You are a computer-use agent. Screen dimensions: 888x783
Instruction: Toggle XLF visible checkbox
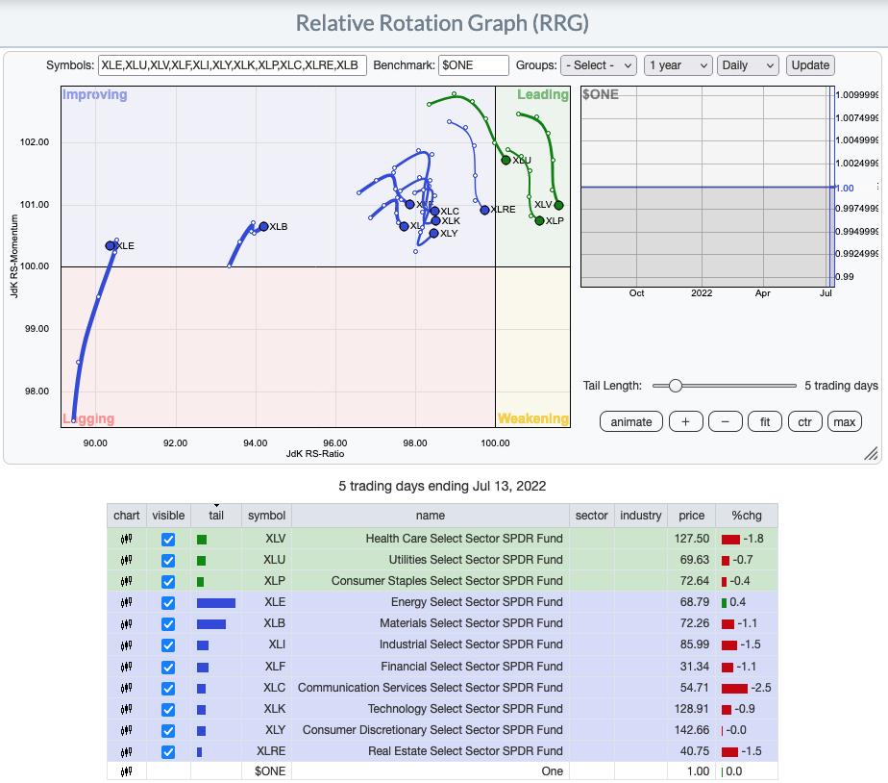[168, 667]
